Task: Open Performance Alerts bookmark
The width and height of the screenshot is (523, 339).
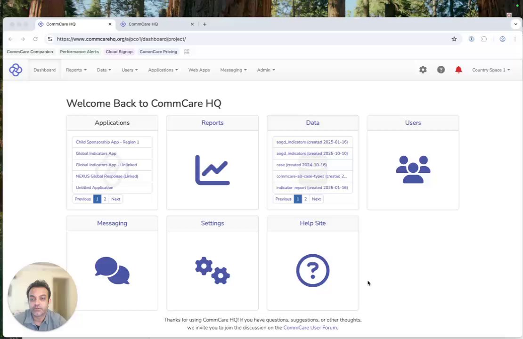Action: (x=79, y=52)
